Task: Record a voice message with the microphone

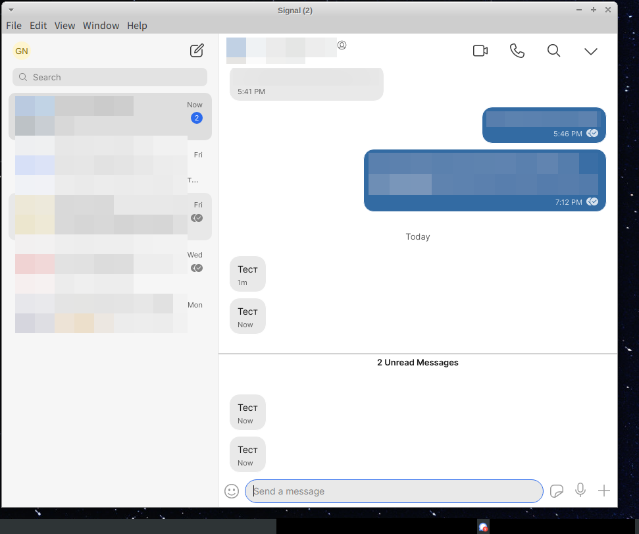Action: coord(580,491)
